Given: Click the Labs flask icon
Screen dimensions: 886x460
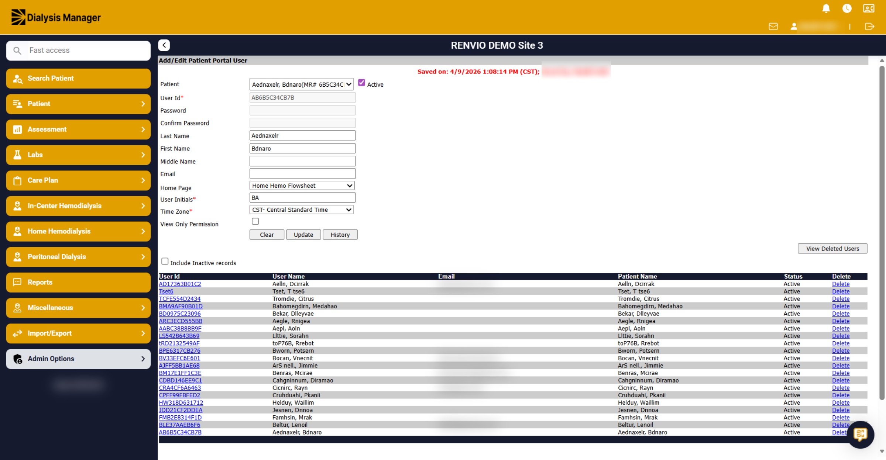Looking at the screenshot, I should tap(17, 155).
